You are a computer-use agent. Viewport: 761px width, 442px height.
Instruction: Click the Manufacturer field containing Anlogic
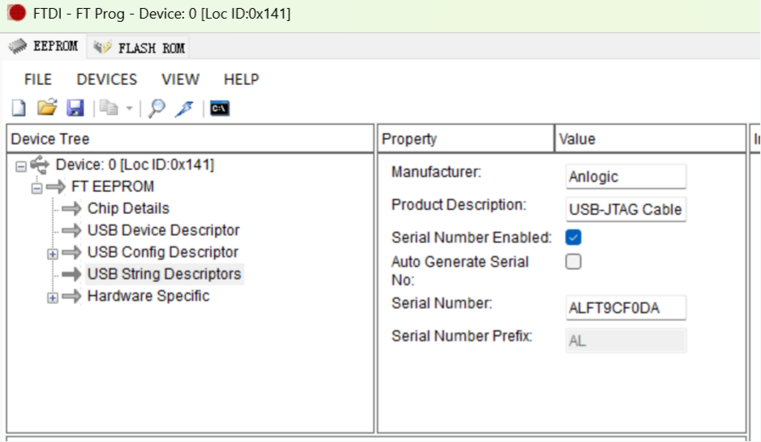tap(626, 177)
